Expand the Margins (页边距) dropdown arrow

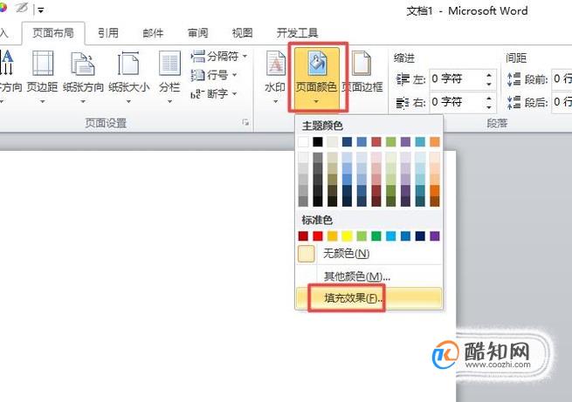[x=42, y=101]
